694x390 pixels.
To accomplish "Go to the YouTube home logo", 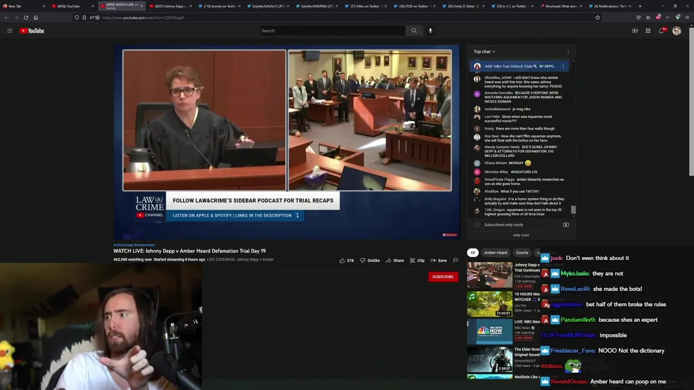I will click(x=32, y=31).
